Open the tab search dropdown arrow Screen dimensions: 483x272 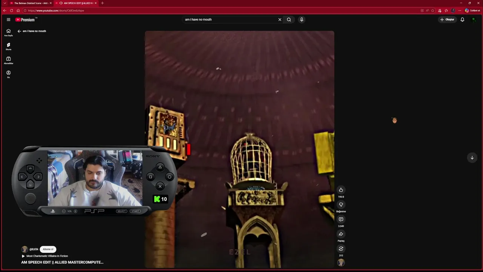(x=5, y=3)
